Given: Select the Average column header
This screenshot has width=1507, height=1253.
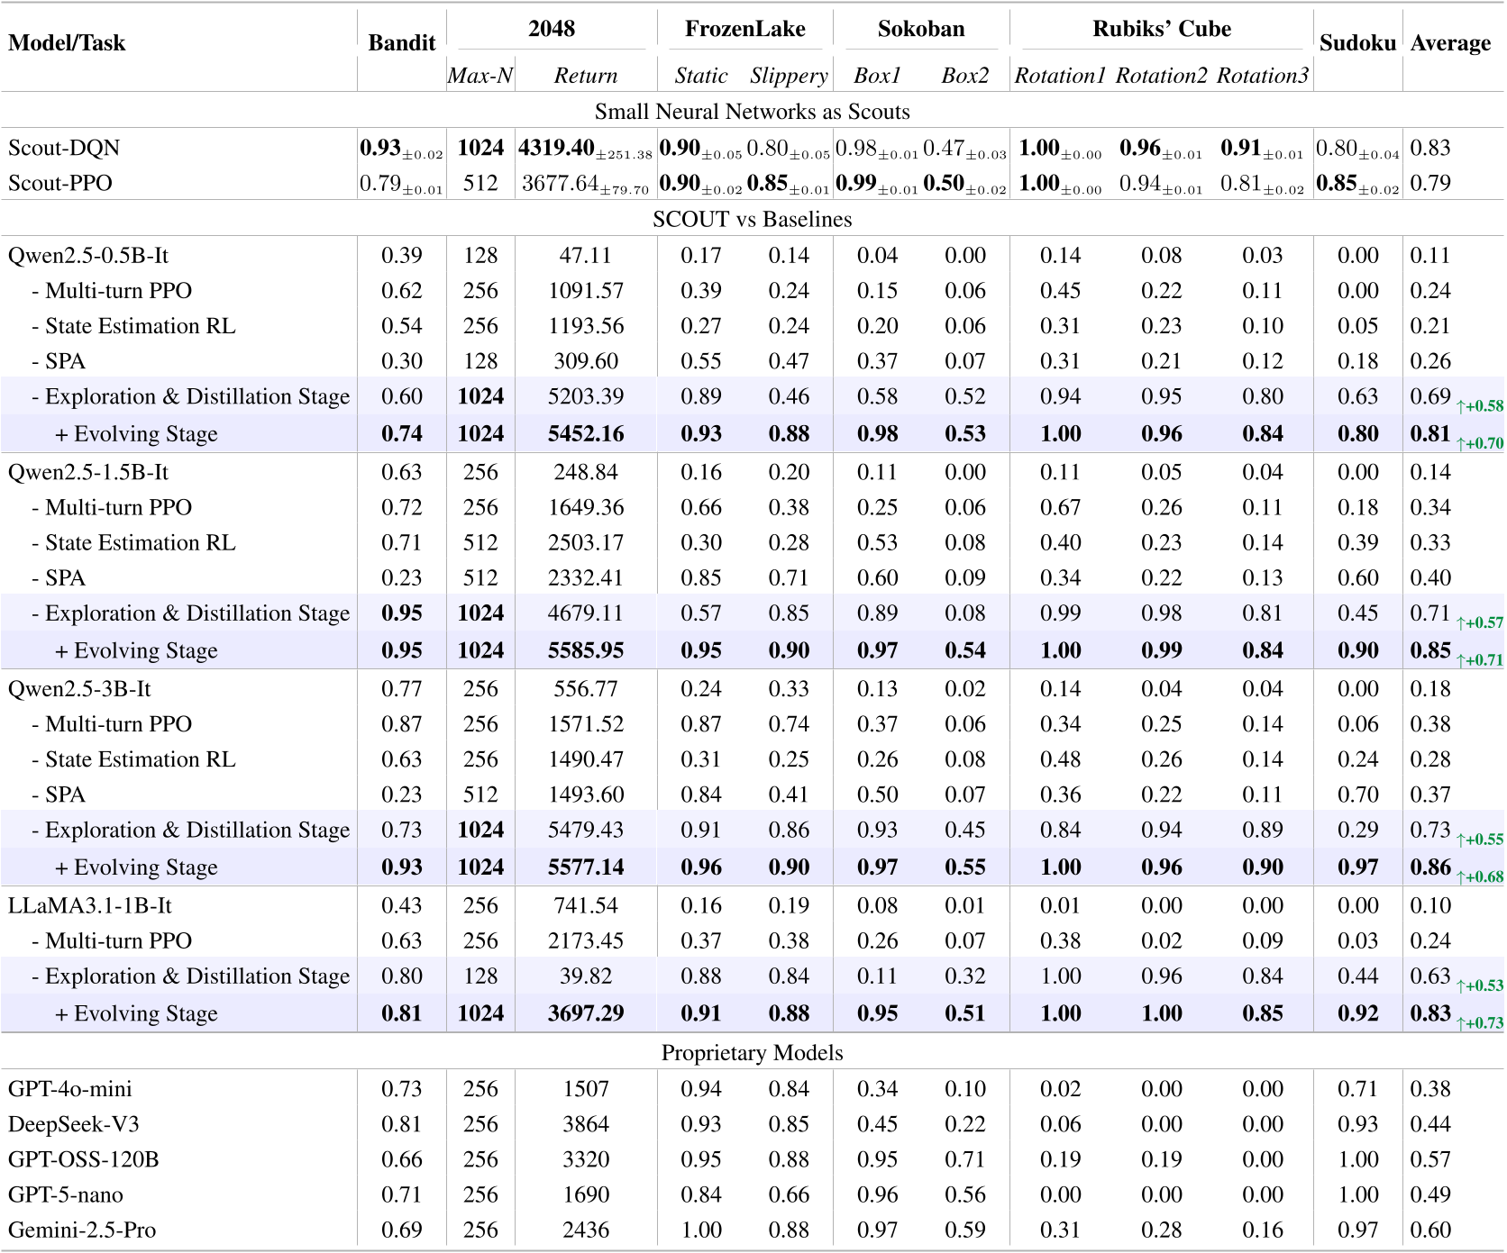Looking at the screenshot, I should point(1450,43).
